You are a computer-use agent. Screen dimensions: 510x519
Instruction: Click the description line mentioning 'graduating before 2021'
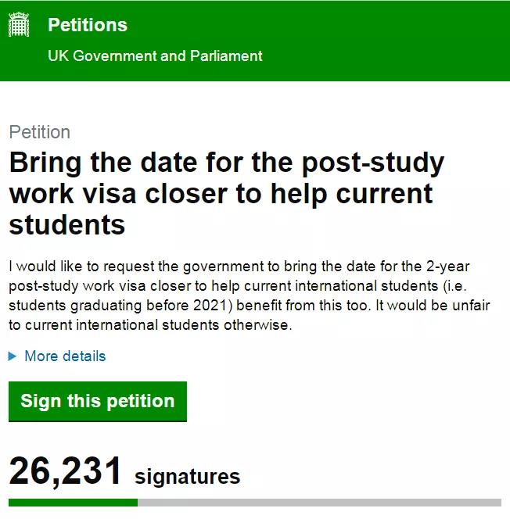point(249,306)
